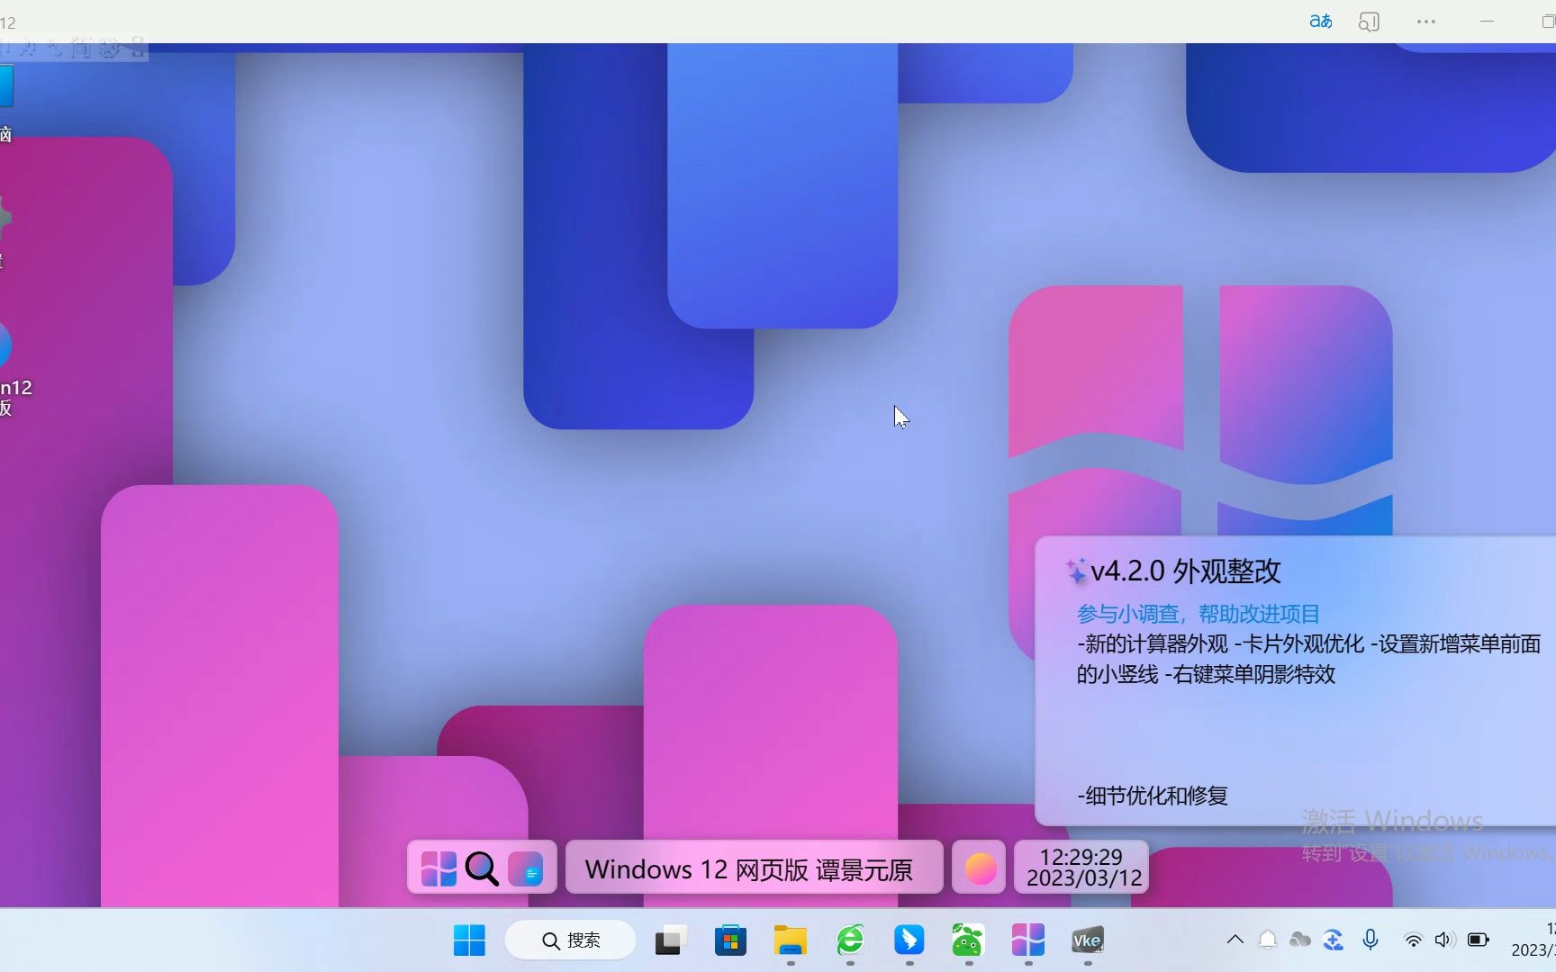Switch to the Windows 12 web app on the taskbar
This screenshot has width=1556, height=972.
[x=1027, y=940]
